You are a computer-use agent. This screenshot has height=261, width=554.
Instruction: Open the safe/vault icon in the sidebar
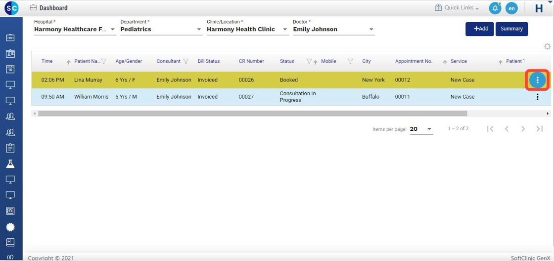pos(10,211)
